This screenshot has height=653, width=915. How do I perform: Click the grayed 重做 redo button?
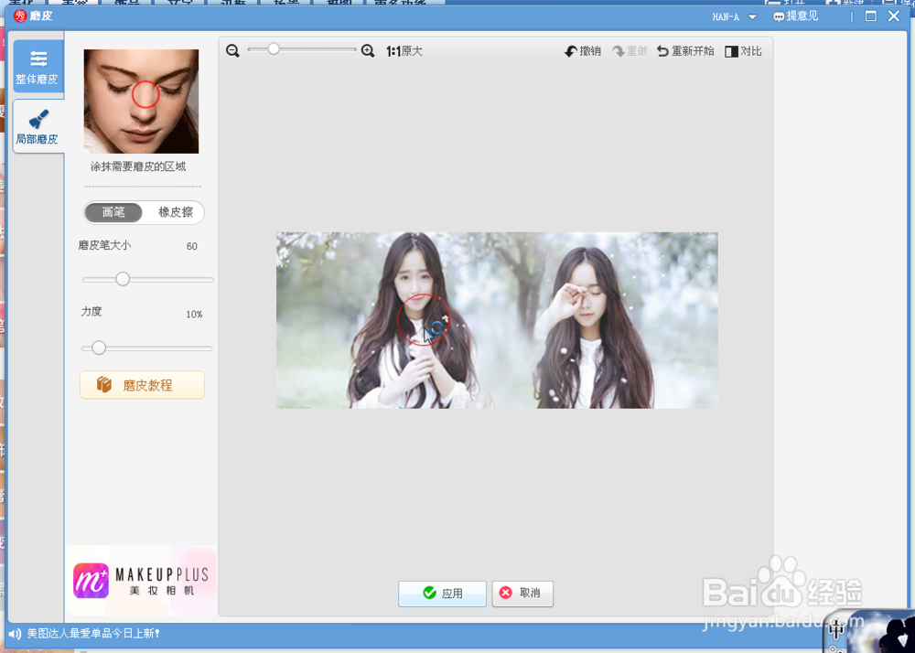(x=630, y=51)
